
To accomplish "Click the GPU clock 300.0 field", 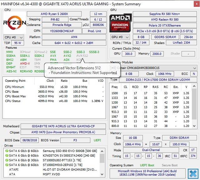I will [x=128, y=54].
